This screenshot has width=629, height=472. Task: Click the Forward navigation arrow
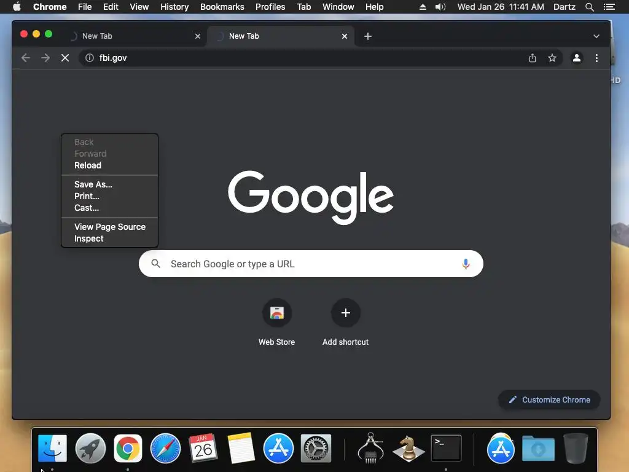pos(45,58)
